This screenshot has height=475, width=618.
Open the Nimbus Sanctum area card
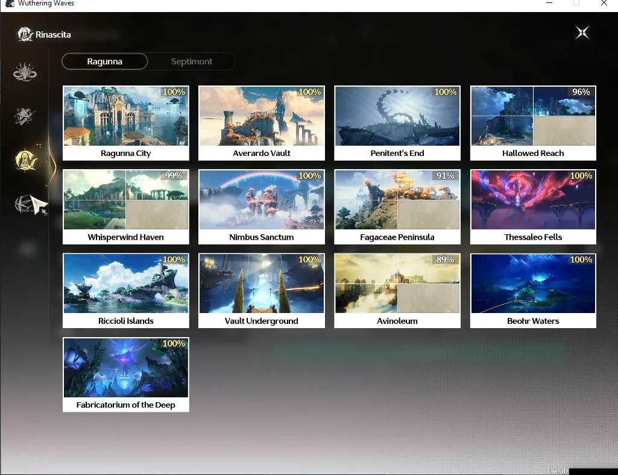point(261,206)
